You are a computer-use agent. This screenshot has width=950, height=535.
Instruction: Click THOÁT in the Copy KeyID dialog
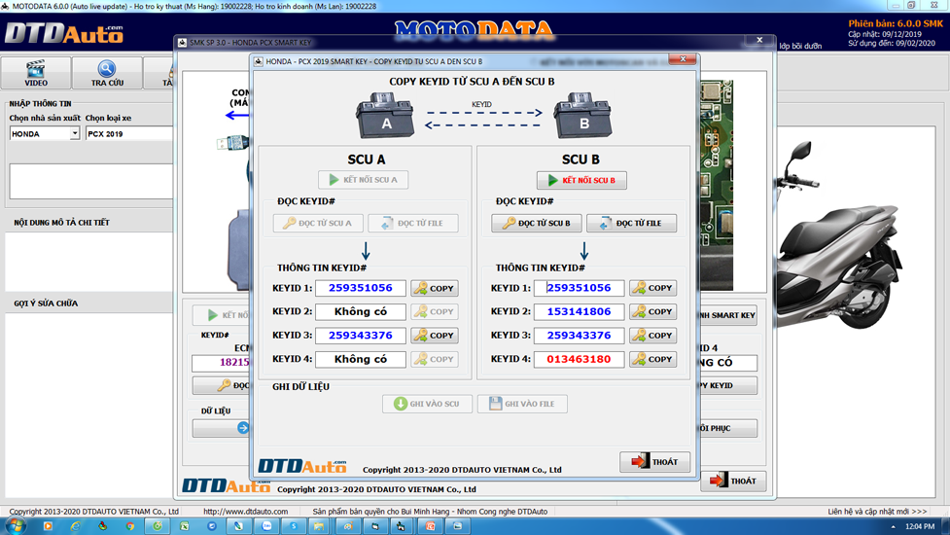click(655, 462)
